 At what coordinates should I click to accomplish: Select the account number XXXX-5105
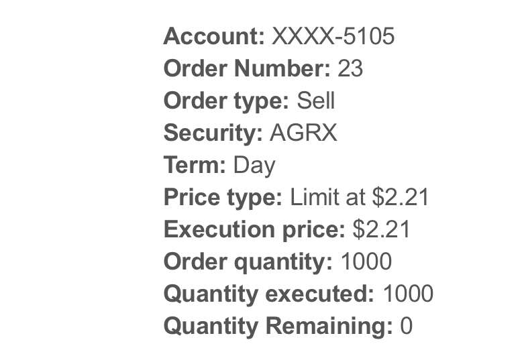pos(333,36)
